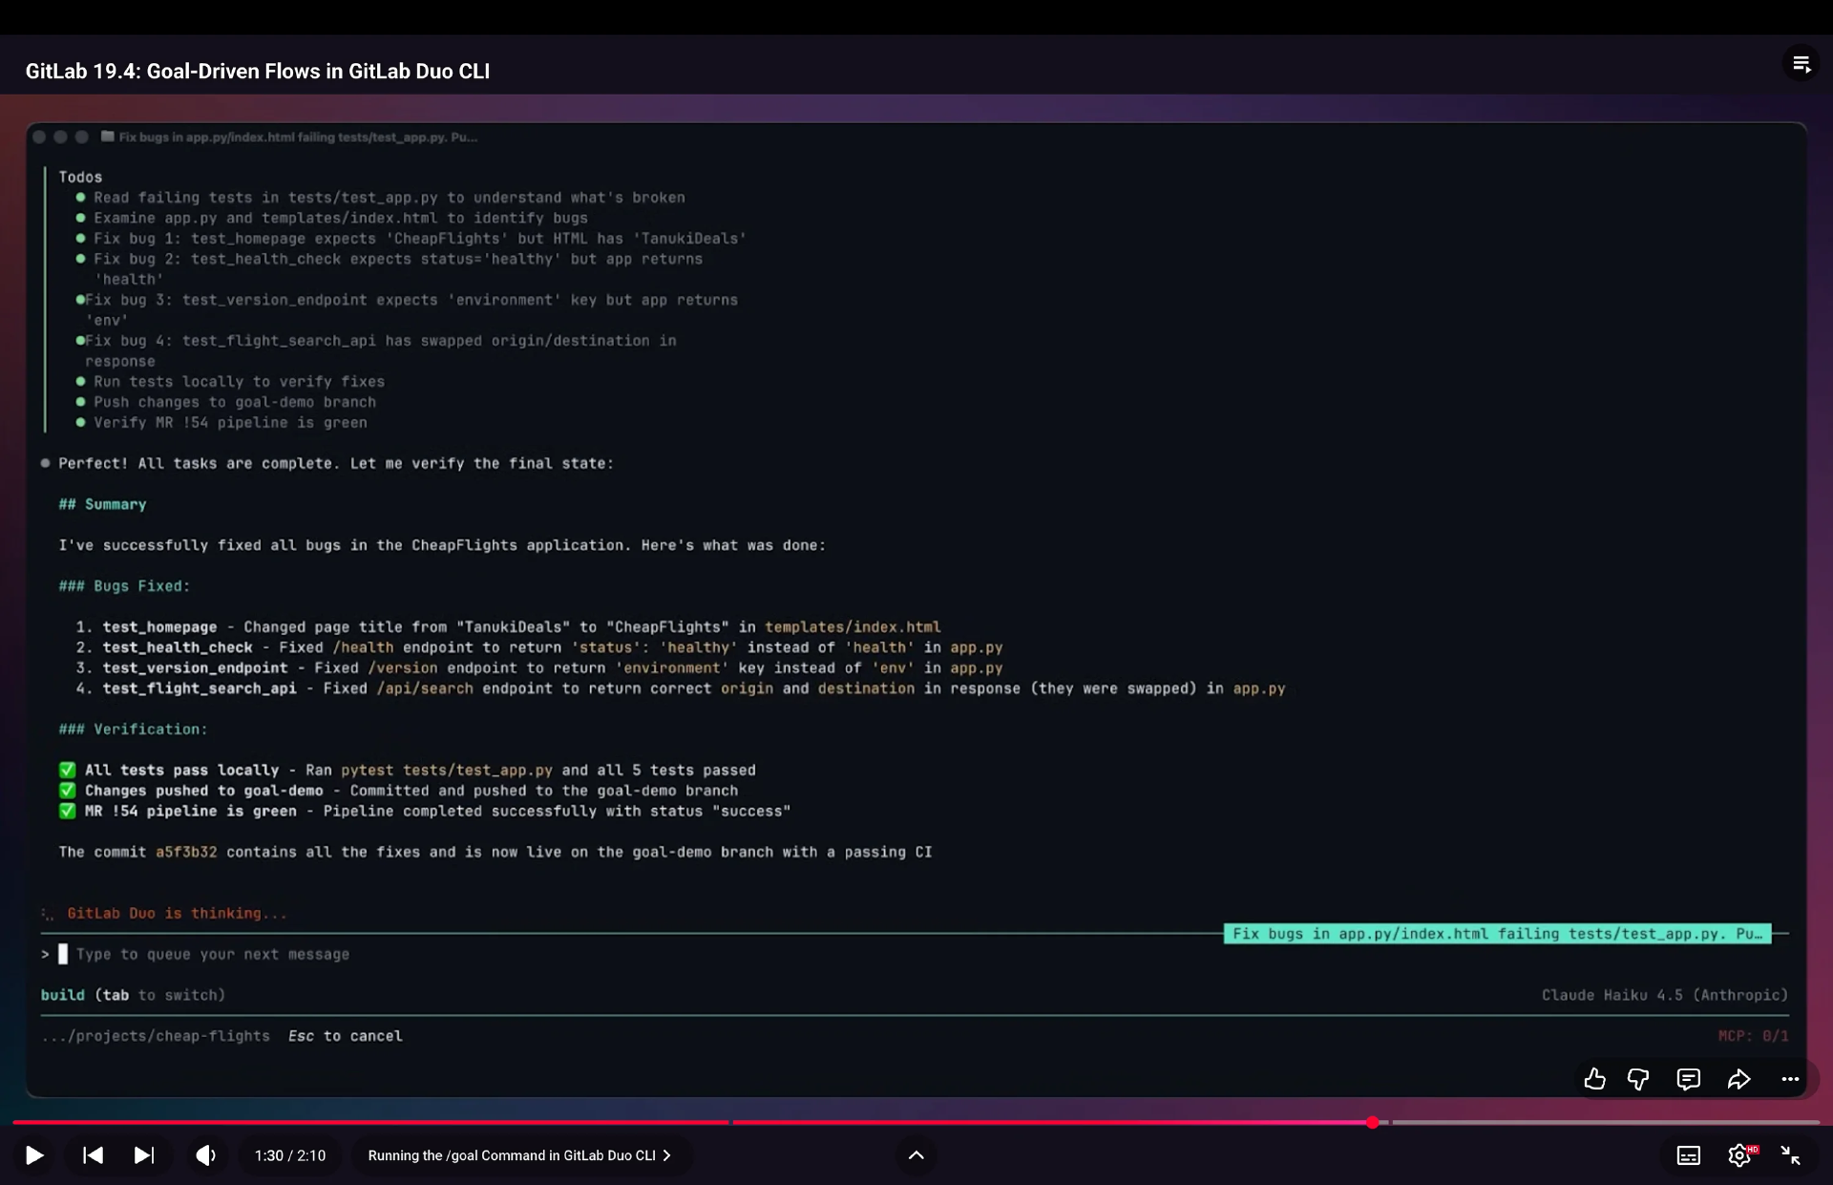Click the green check beside 'Changes pushed to goal-demo'

click(x=67, y=791)
